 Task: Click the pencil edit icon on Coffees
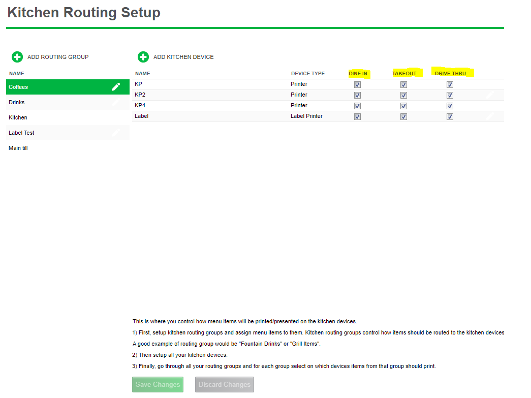pos(116,87)
